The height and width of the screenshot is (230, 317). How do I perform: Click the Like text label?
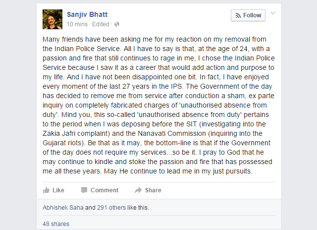coord(58,190)
